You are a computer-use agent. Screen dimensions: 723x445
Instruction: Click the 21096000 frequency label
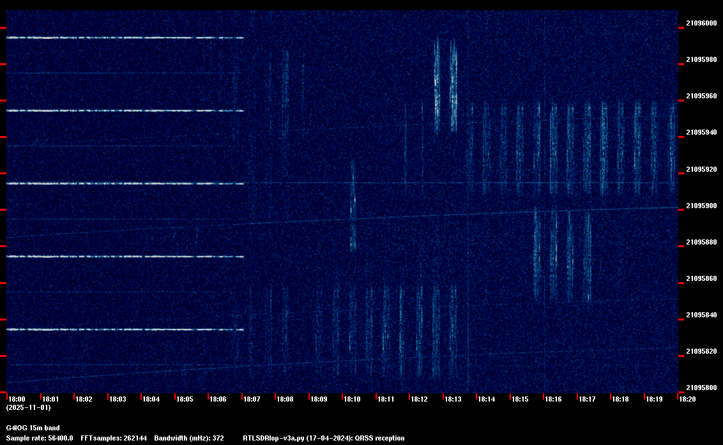point(701,23)
